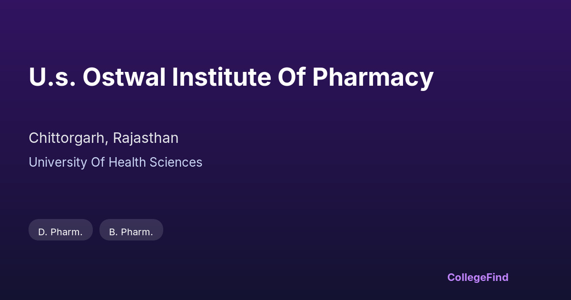The image size is (571, 300).
Task: Click the word Pharmacy in the title
Action: coord(373,77)
